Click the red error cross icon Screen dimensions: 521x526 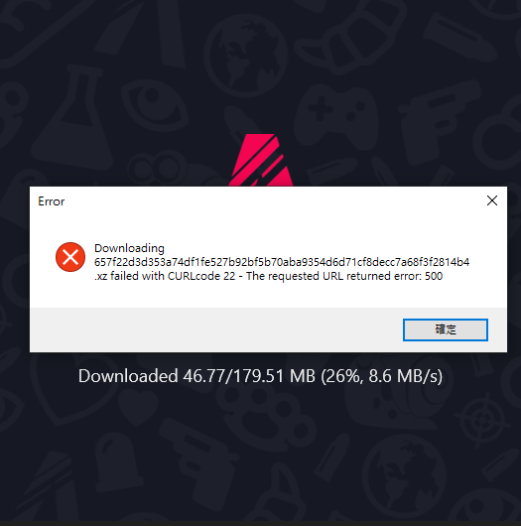70,257
